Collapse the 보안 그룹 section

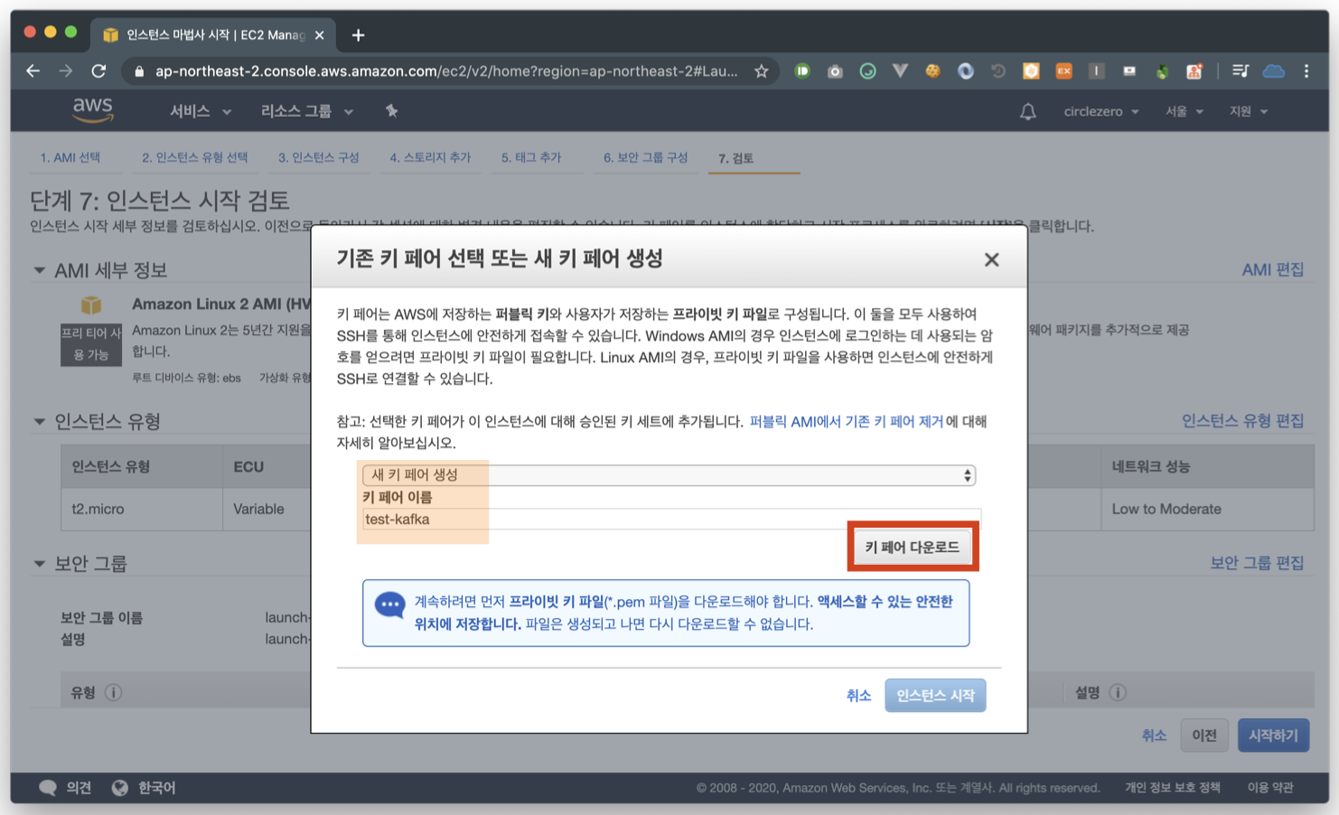click(x=39, y=563)
